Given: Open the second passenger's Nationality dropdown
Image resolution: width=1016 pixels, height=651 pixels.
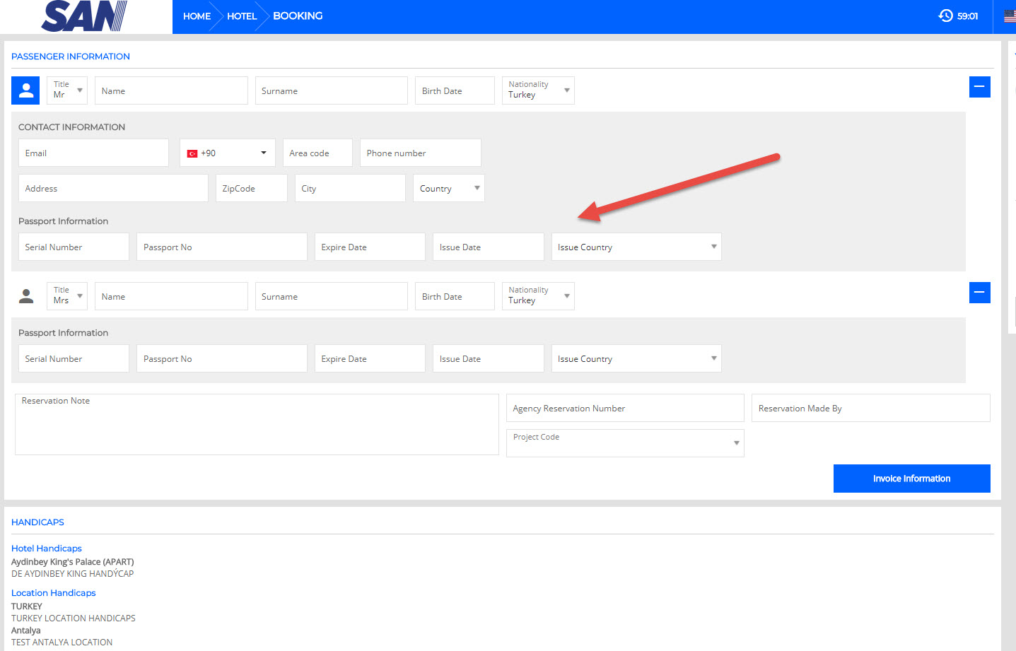Looking at the screenshot, I should [x=538, y=296].
